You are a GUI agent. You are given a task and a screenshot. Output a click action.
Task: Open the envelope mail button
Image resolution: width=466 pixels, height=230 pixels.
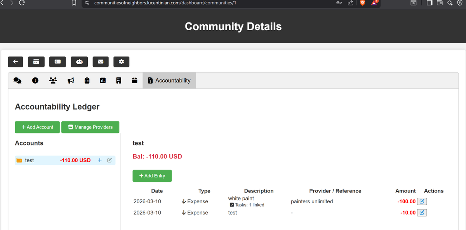pos(101,62)
